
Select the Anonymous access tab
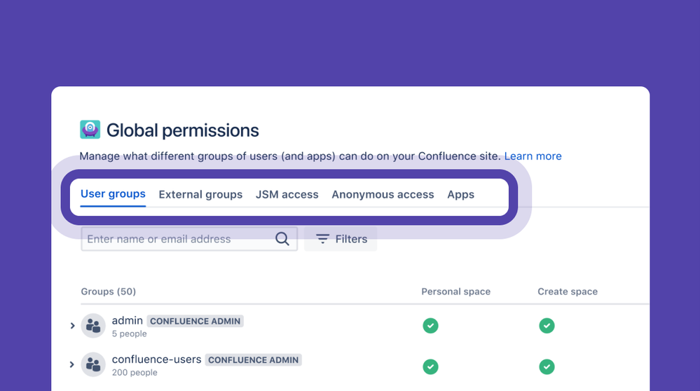(x=383, y=195)
